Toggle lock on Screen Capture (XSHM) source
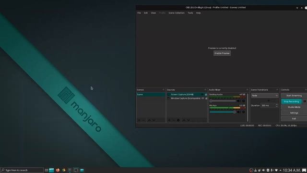 (x=206, y=94)
